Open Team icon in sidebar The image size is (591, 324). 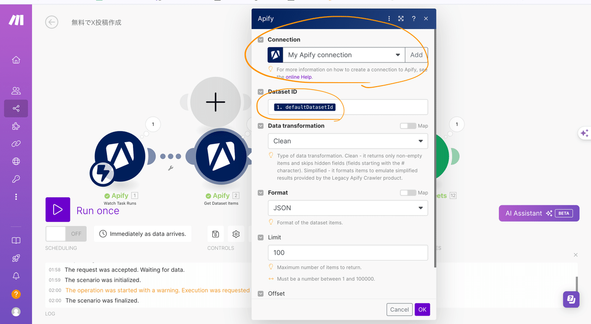[x=16, y=91]
